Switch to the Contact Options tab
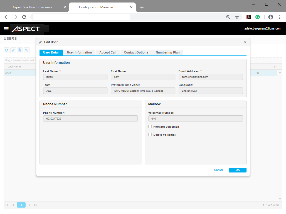286x214 pixels. pyautogui.click(x=136, y=52)
